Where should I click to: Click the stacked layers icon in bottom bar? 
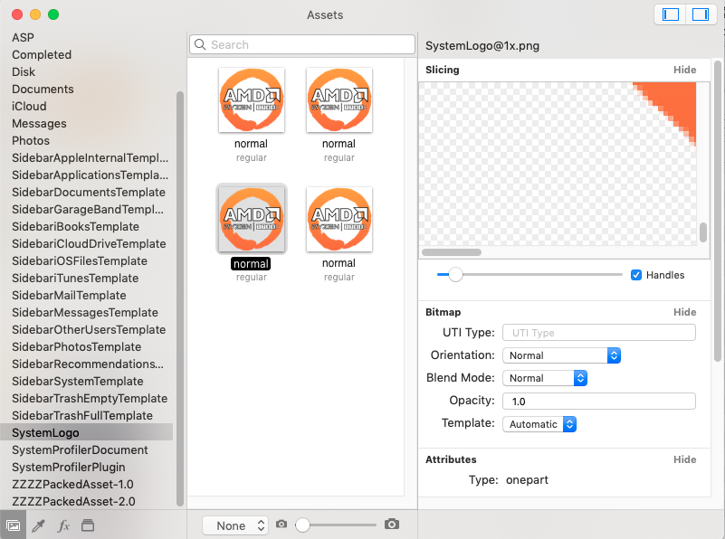pyautogui.click(x=88, y=525)
